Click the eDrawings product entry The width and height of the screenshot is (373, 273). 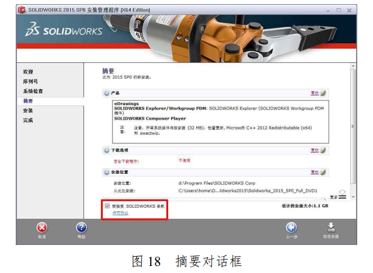coord(126,104)
